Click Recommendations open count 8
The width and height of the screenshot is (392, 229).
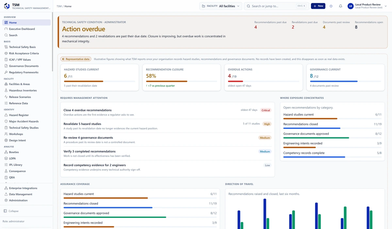(356, 27)
